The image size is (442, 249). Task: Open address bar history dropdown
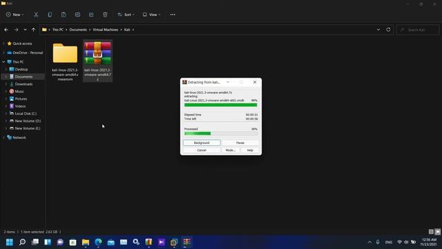pos(378,30)
